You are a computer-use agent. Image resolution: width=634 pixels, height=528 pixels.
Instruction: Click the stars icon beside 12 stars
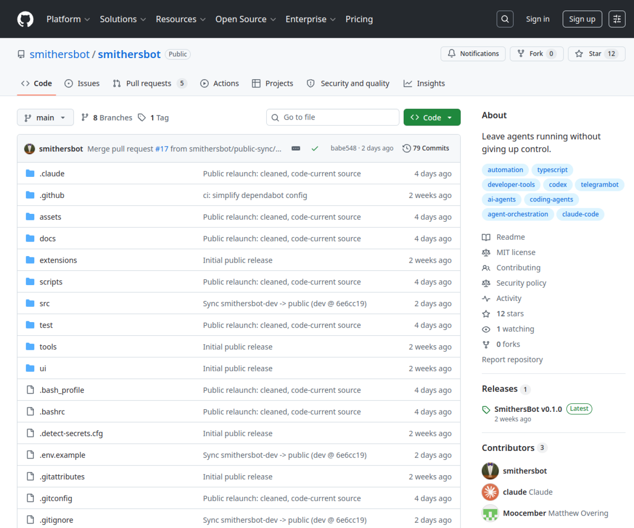486,314
